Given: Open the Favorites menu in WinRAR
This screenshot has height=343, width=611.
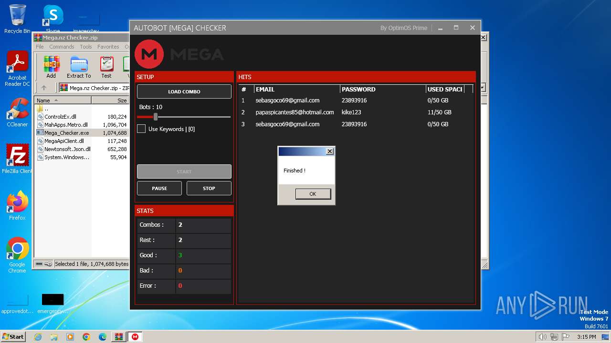Looking at the screenshot, I should [108, 47].
